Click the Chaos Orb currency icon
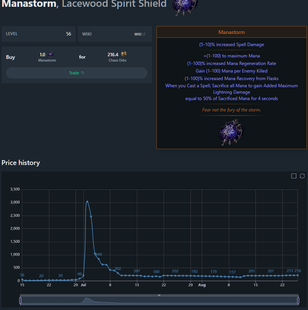This screenshot has width=308, height=310. coord(124,54)
